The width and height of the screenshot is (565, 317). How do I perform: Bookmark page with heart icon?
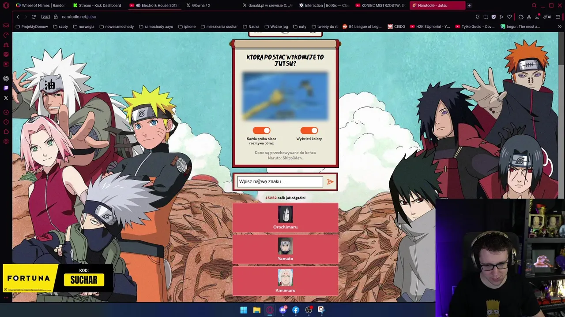509,17
